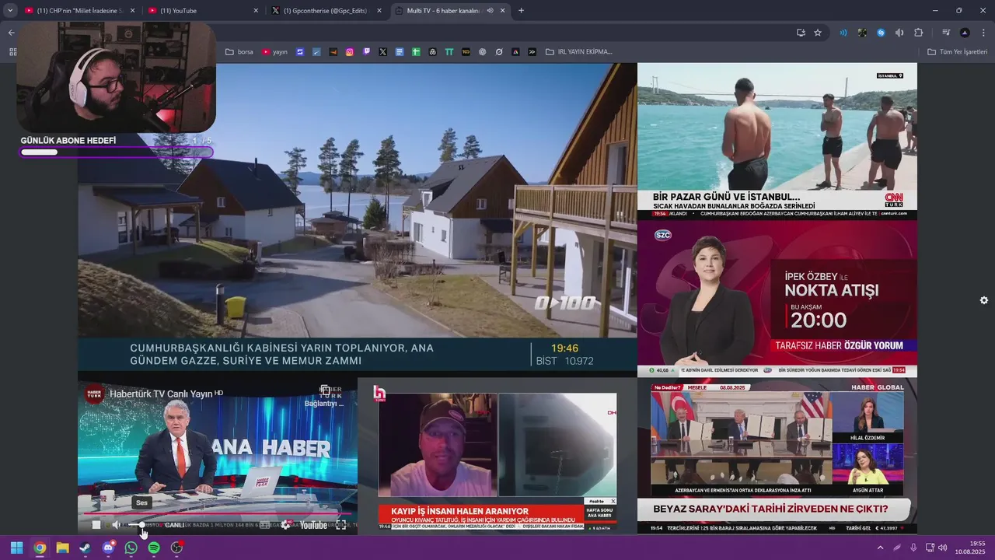The width and height of the screenshot is (995, 560).
Task: Mute the Multi TV tab audio
Action: tap(490, 11)
